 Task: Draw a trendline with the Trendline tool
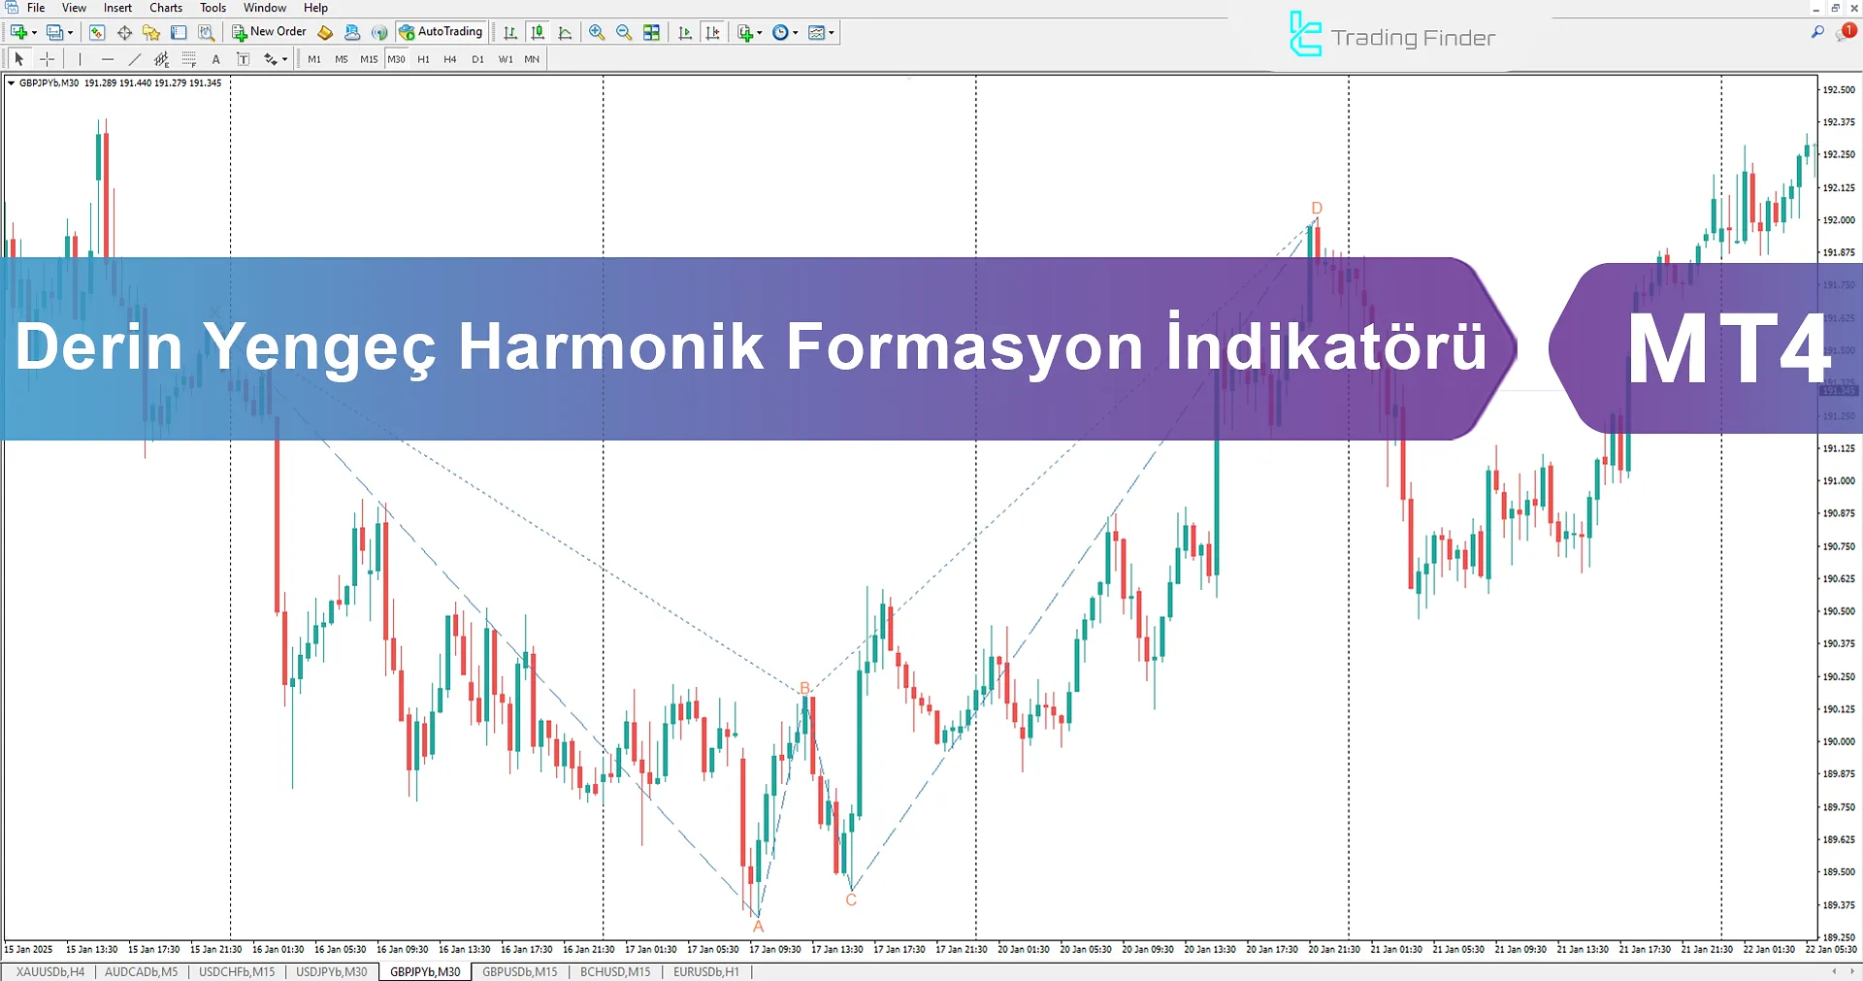point(135,59)
